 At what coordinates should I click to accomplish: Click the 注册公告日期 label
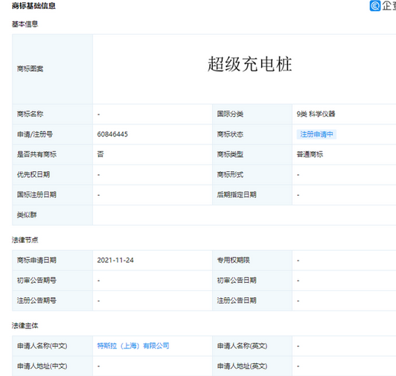coord(237,301)
